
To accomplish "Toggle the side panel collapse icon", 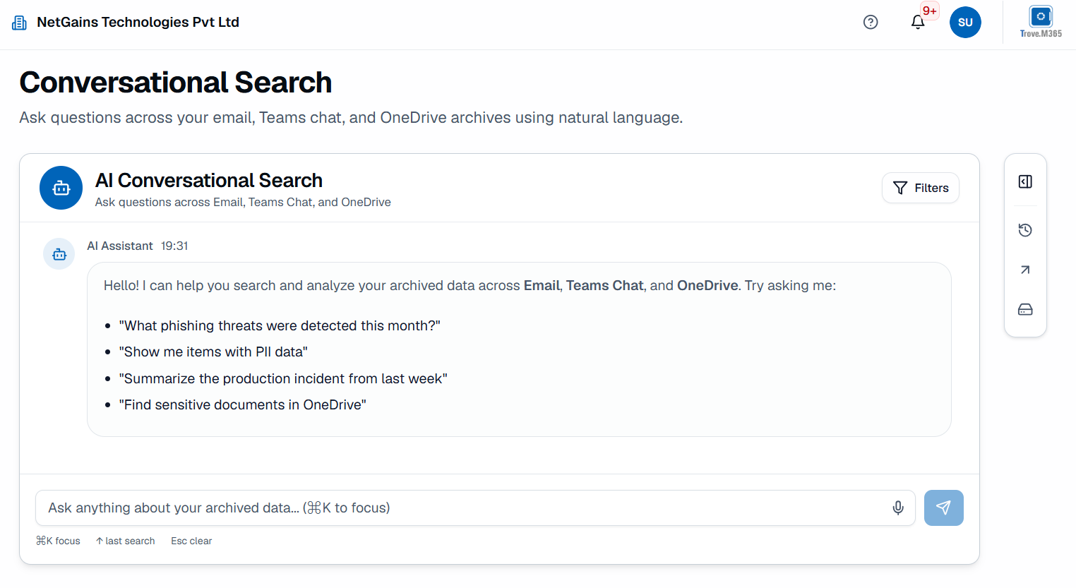I will [1025, 182].
